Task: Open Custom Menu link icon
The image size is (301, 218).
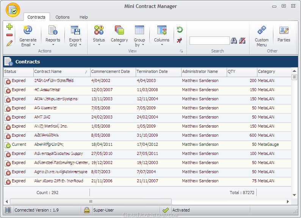Action: pyautogui.click(x=262, y=30)
